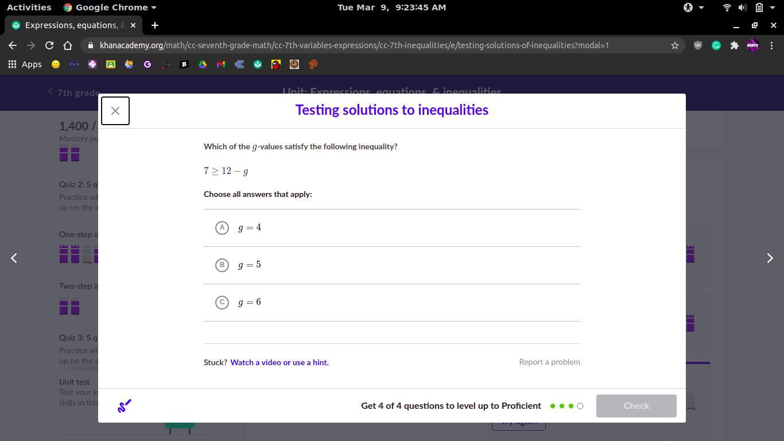Screen dimensions: 784x441
Task: Open the smiley face bookmark
Action: tap(56, 64)
